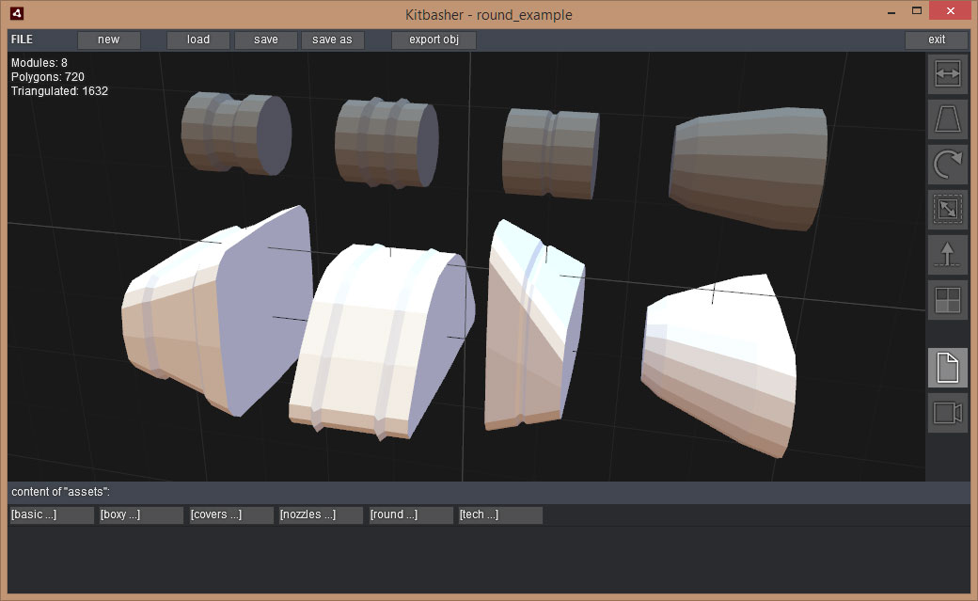The height and width of the screenshot is (601, 978).
Task: Select the horizontal mirror arrows tool
Action: click(x=948, y=74)
